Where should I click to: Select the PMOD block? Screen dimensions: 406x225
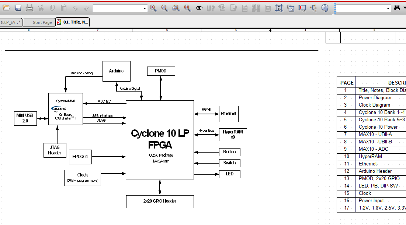(161, 71)
